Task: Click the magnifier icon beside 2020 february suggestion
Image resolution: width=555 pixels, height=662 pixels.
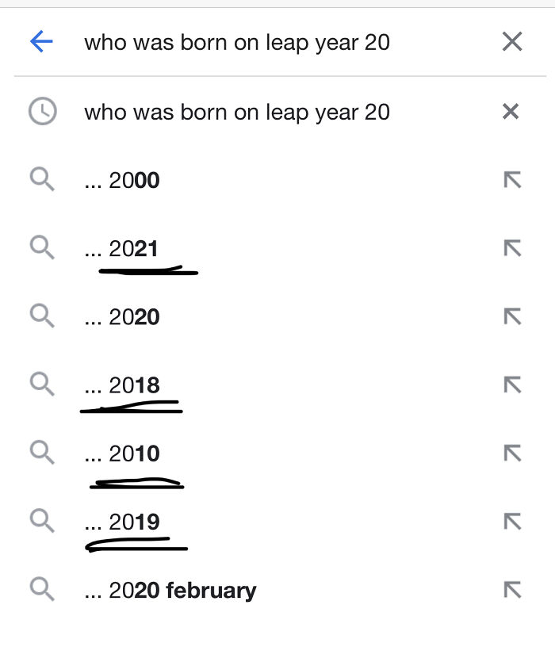Action: click(44, 590)
